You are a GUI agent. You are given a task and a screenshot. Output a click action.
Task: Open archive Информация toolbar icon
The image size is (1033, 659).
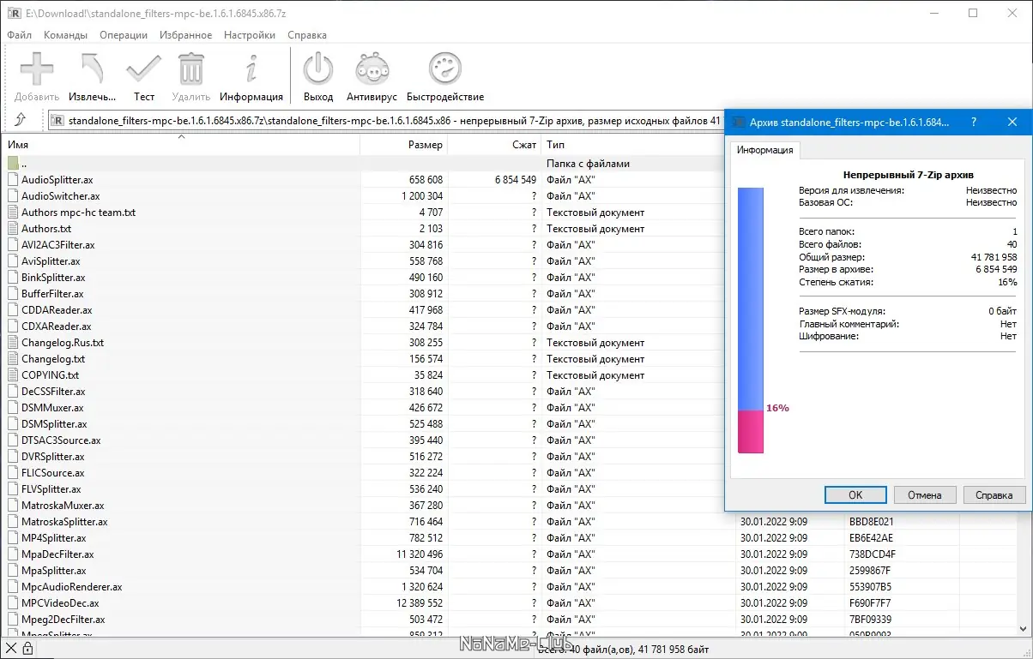coord(251,76)
